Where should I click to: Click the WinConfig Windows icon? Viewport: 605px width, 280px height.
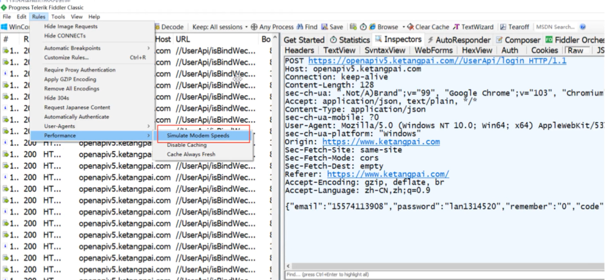pos(4,27)
